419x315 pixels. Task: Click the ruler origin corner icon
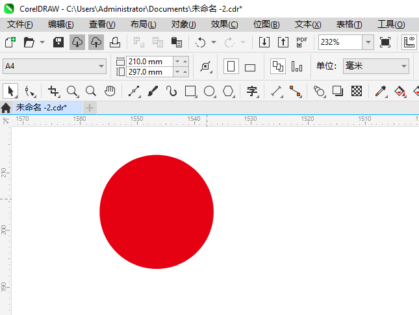point(5,121)
